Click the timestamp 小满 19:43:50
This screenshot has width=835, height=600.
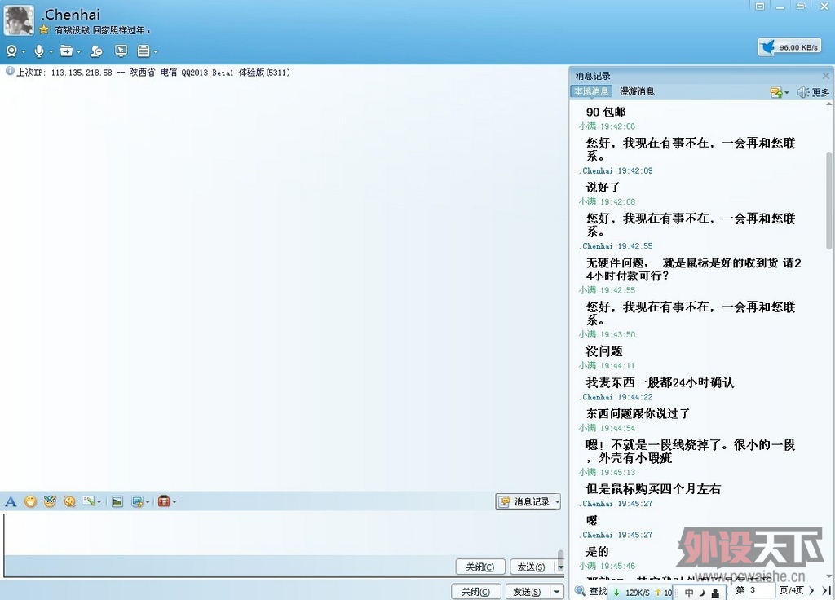click(607, 334)
